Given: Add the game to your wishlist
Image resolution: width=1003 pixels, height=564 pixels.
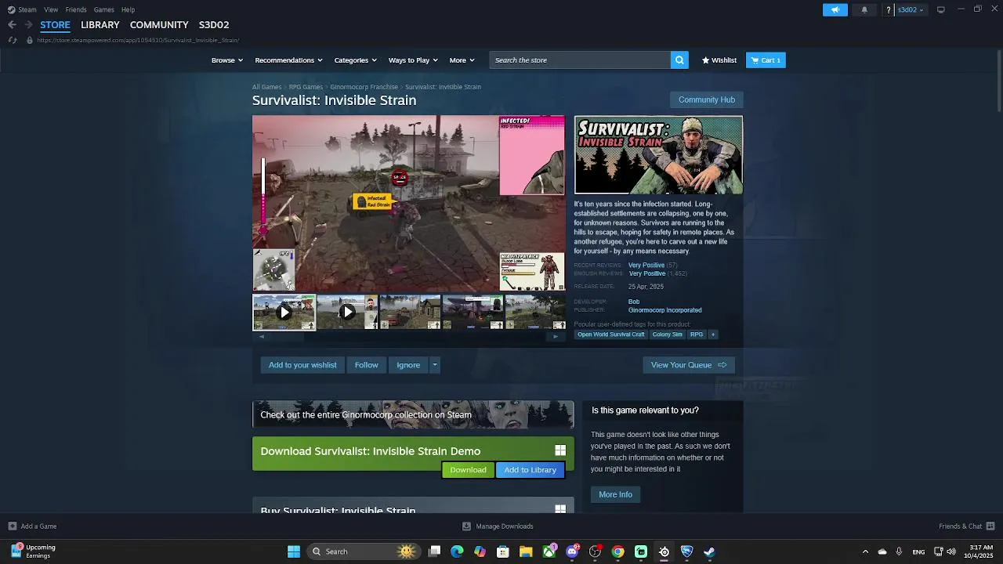Looking at the screenshot, I should pos(302,365).
